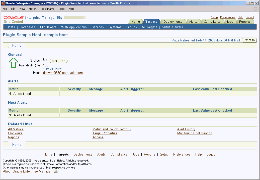Switch to the Home main tab

click(135, 22)
